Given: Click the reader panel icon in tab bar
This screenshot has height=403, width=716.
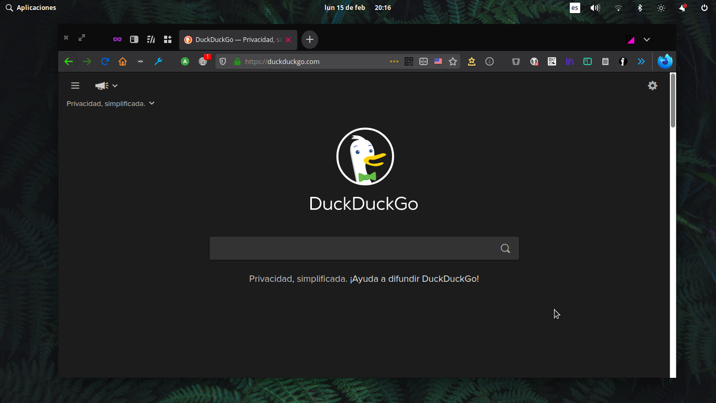Looking at the screenshot, I should (x=134, y=39).
